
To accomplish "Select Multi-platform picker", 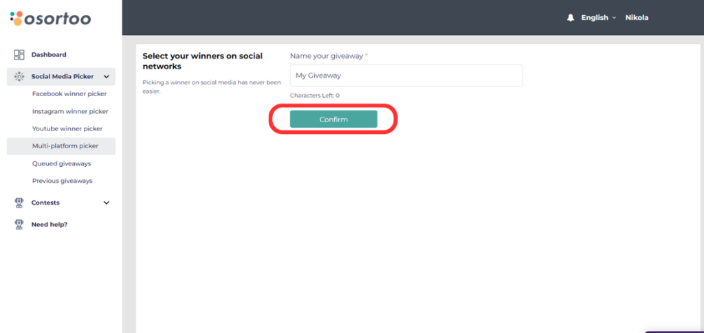I will 61,146.
